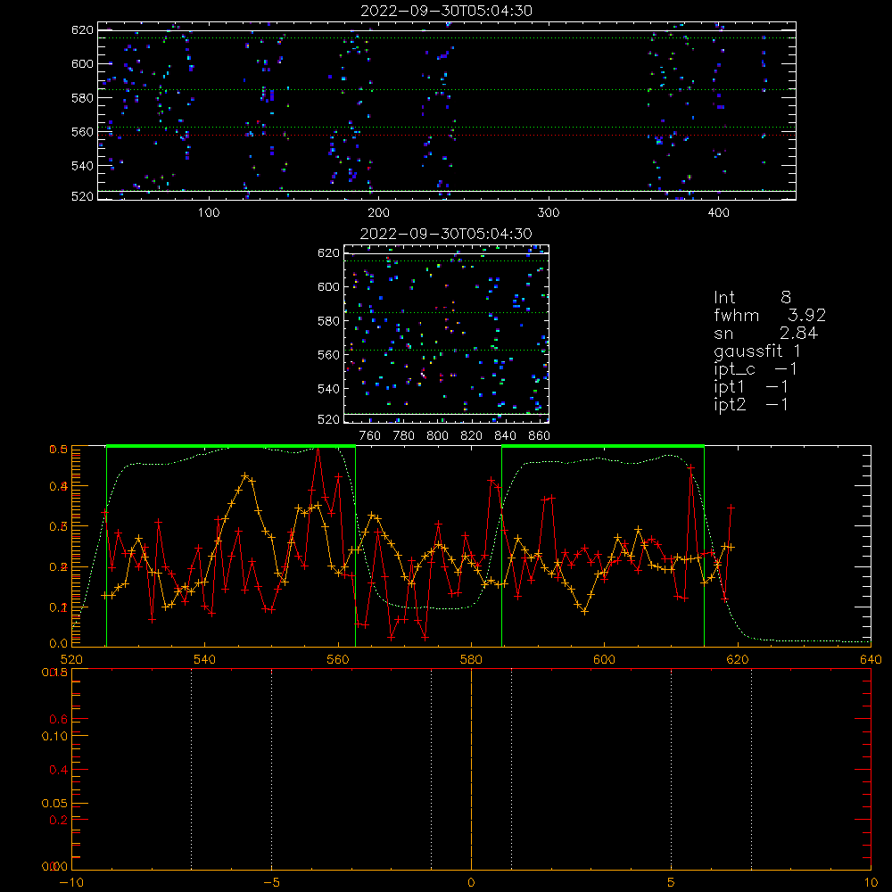The width and height of the screenshot is (892, 892).
Task: Click the '-5' x-axis label of the bottom plot
Action: (x=271, y=883)
